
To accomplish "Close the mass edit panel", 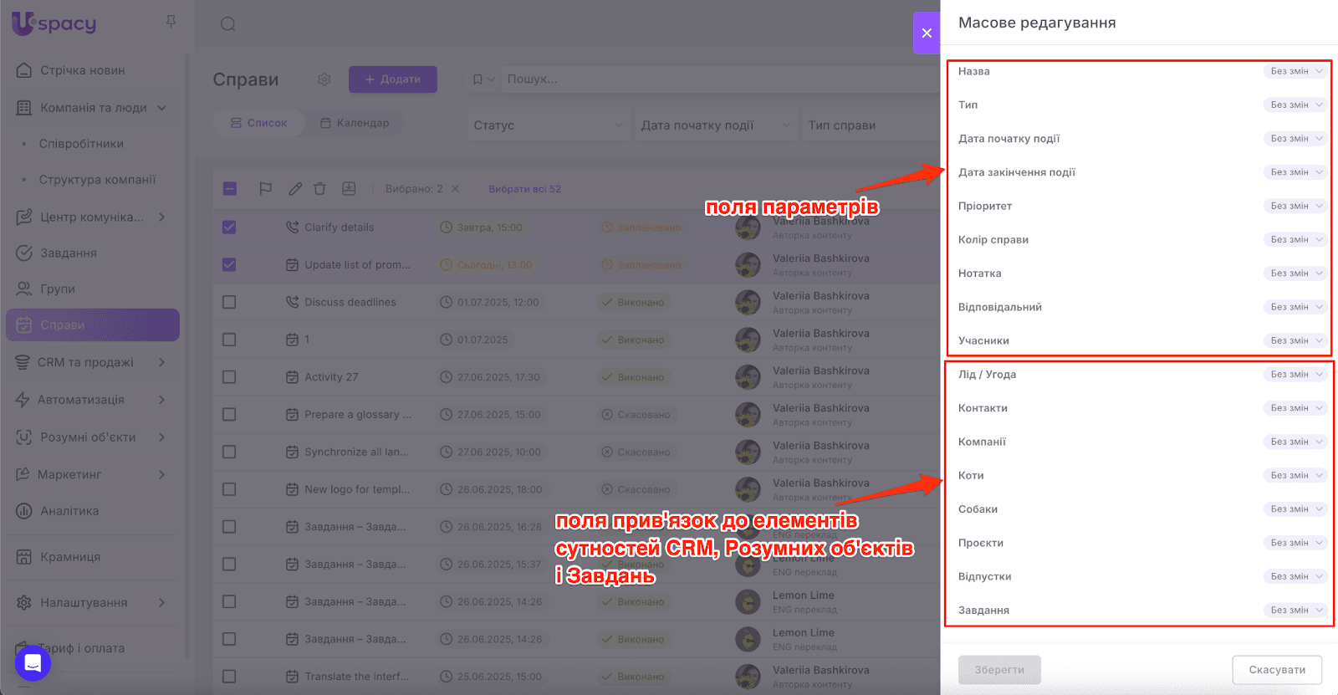I will [x=927, y=33].
